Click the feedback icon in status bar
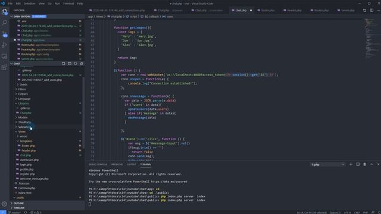 [373, 212]
